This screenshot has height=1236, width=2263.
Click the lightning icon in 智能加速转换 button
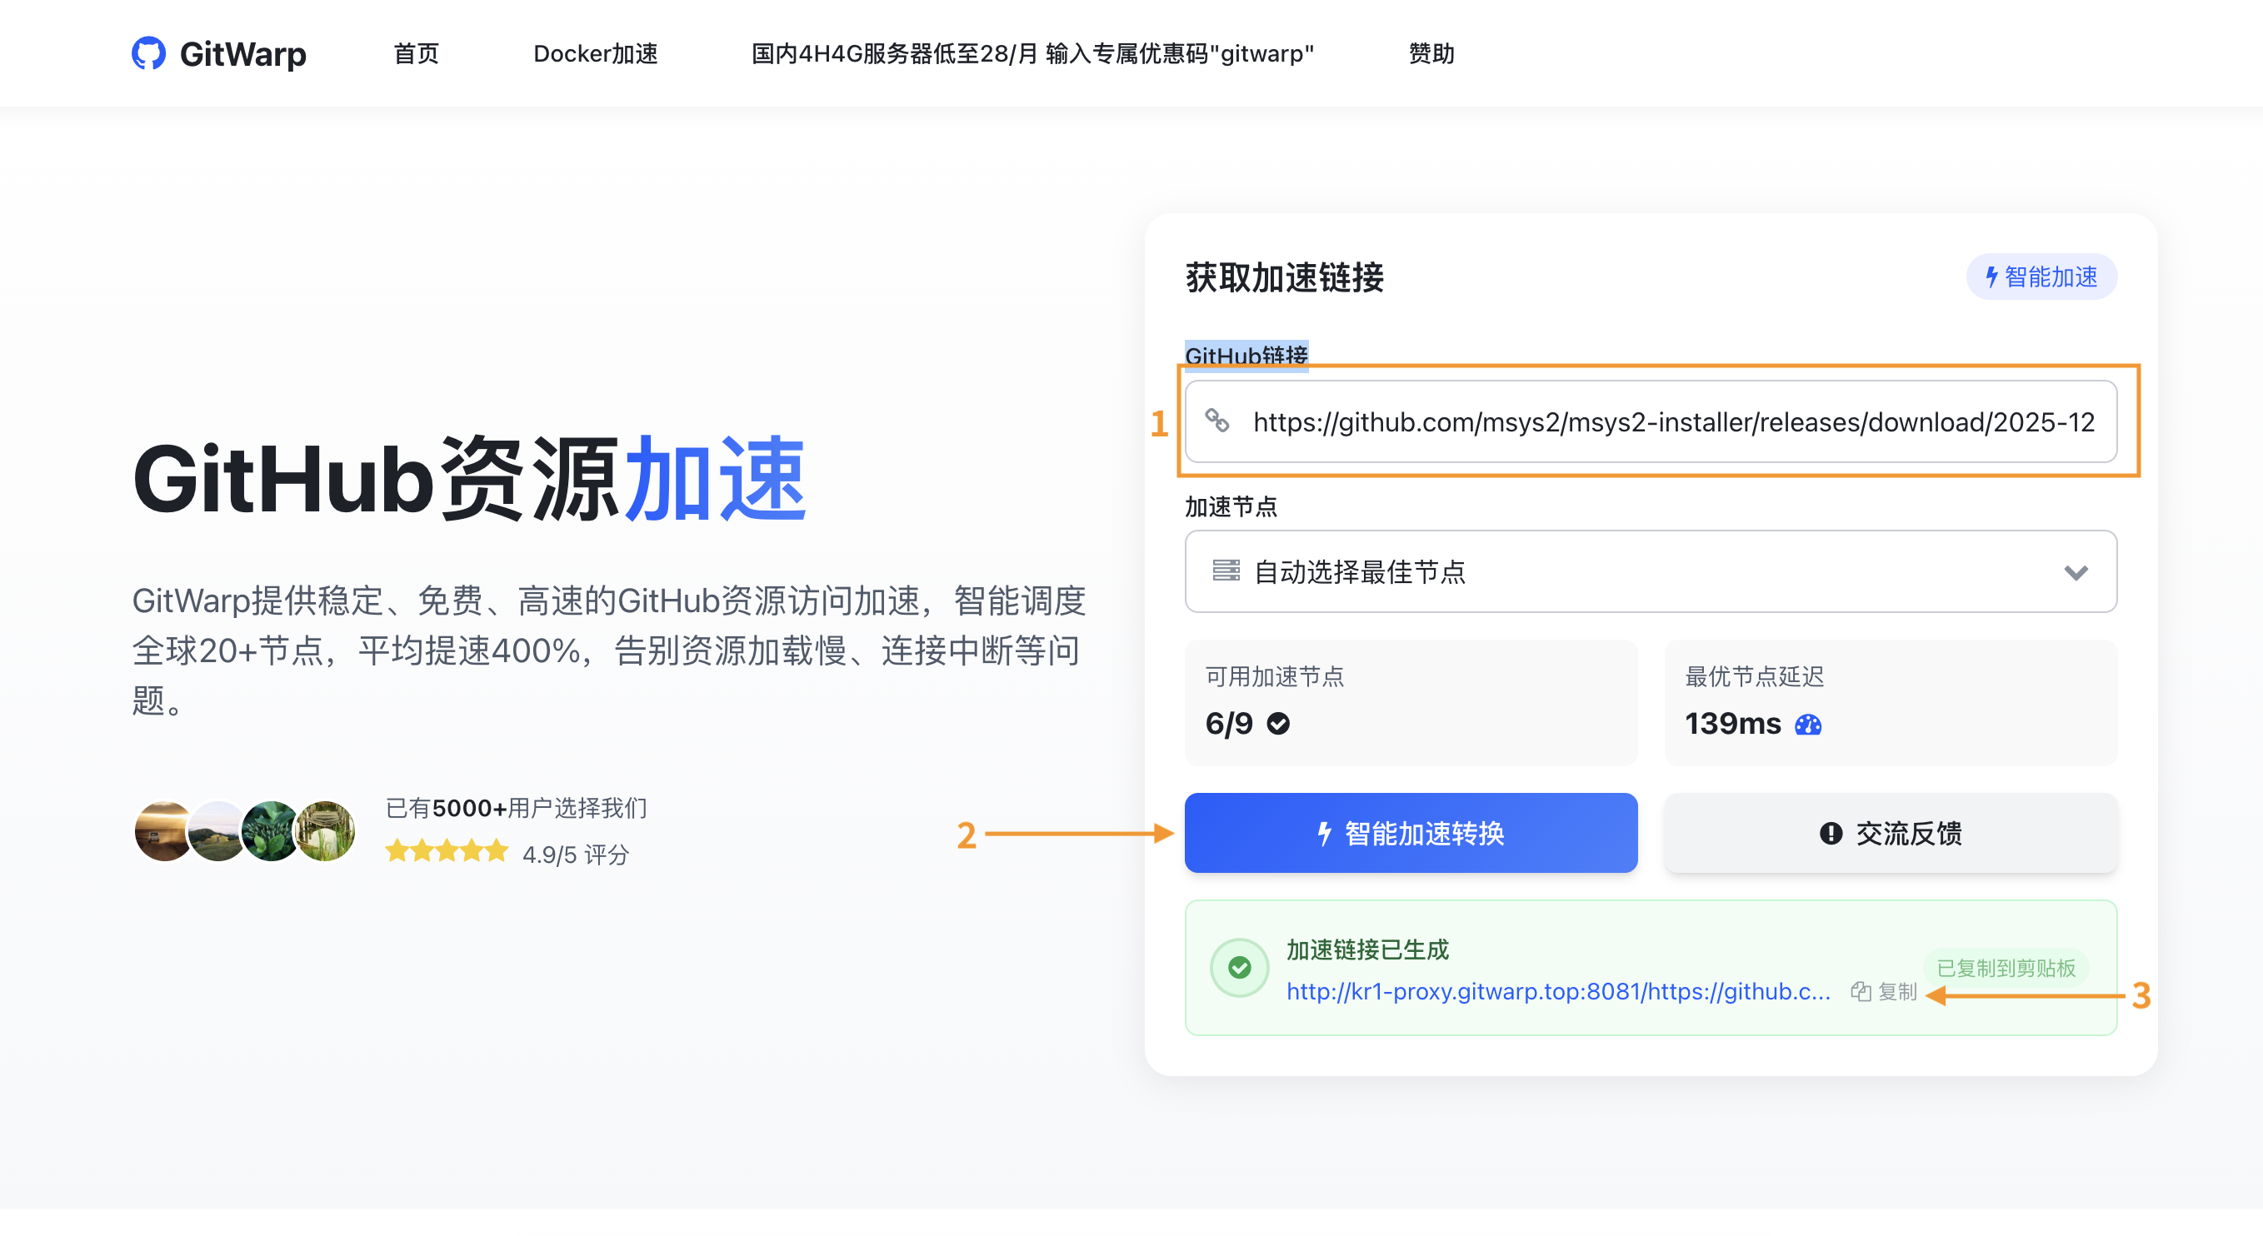point(1326,833)
